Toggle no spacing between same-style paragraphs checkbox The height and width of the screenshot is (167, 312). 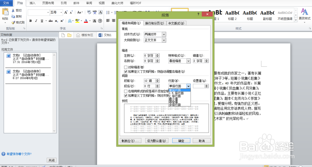click(125, 91)
